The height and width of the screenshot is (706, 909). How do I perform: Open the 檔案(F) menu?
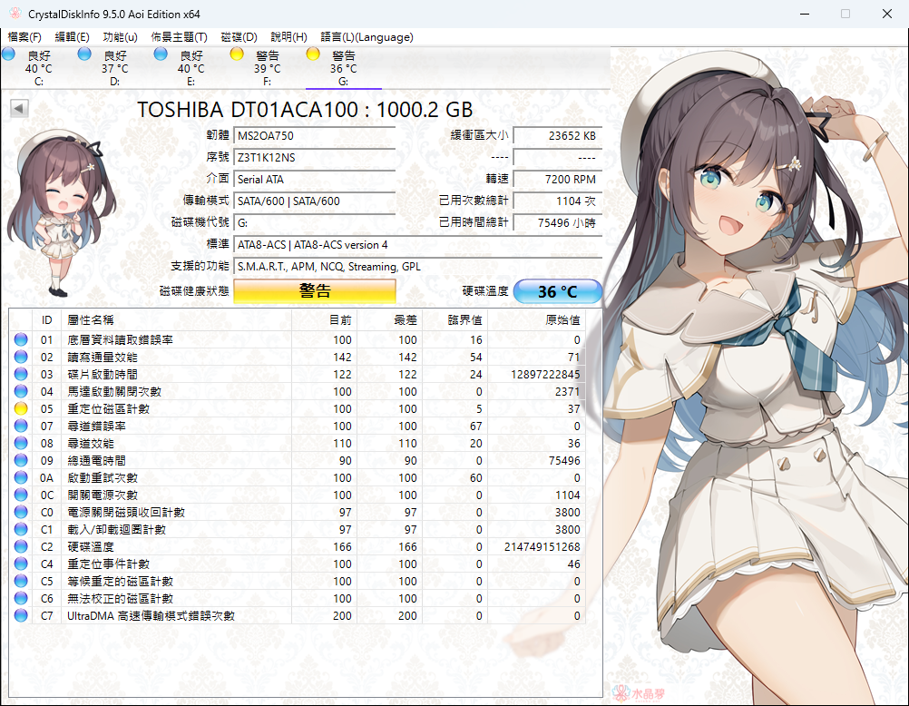(24, 37)
